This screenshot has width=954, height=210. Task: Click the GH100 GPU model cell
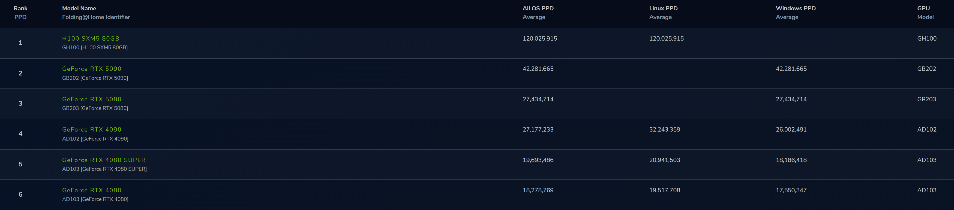tap(927, 38)
